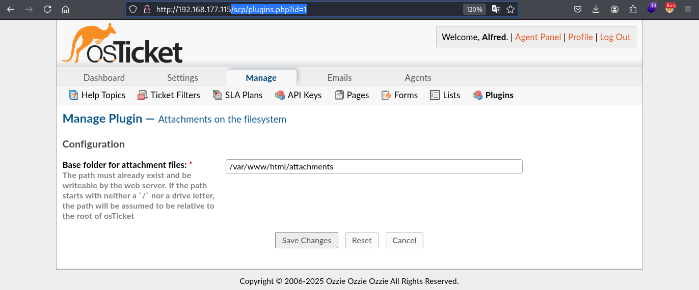This screenshot has width=699, height=290.
Task: Open SLA Plans from the submenu
Action: pyautogui.click(x=238, y=95)
